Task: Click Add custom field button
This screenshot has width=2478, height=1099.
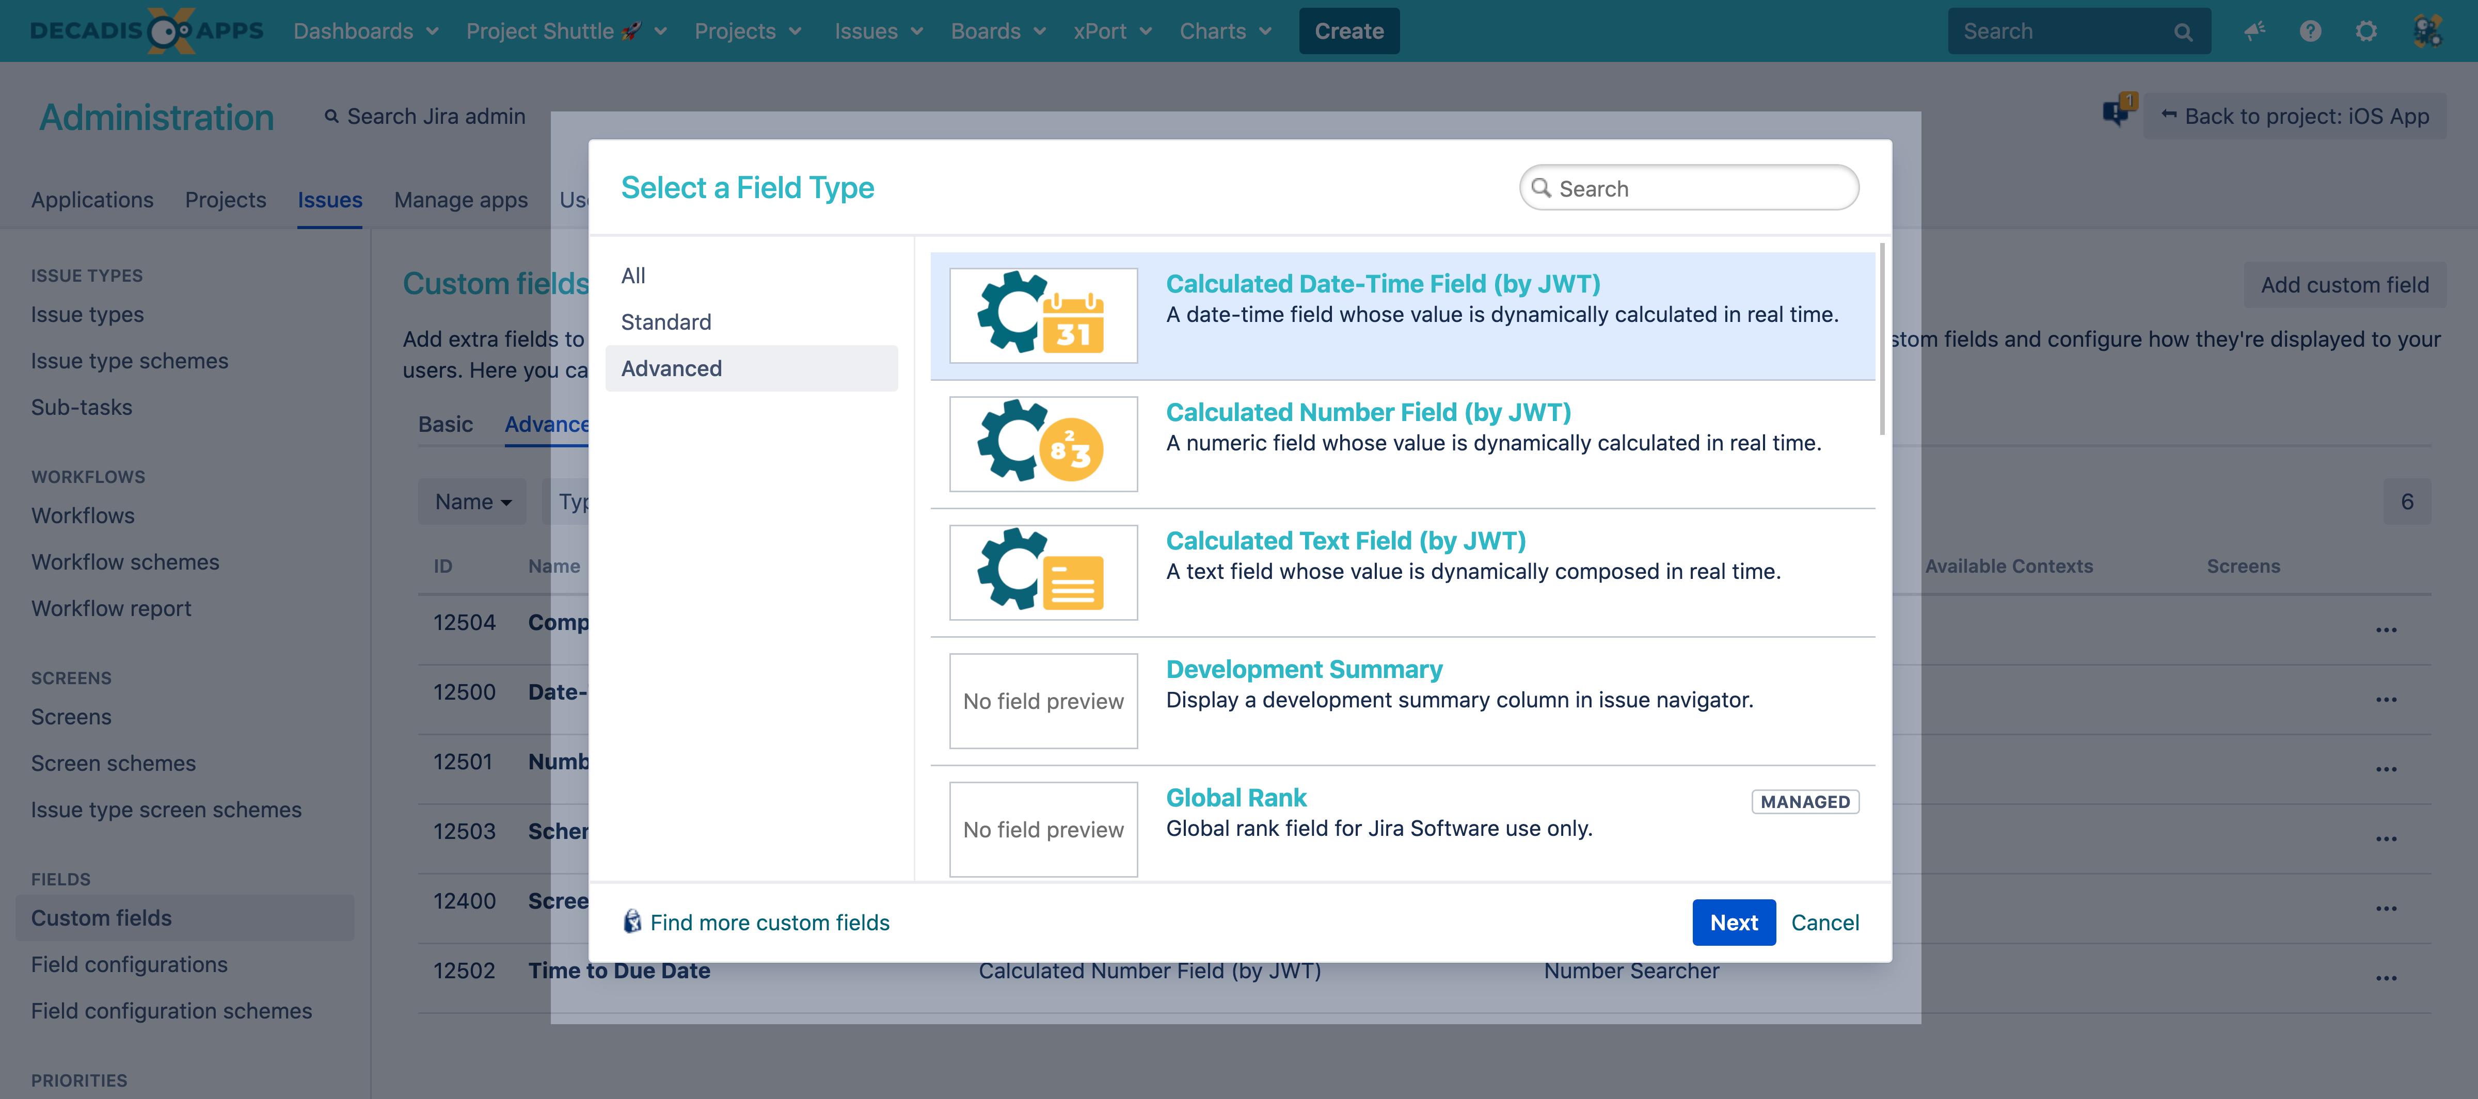Action: [x=2344, y=285]
